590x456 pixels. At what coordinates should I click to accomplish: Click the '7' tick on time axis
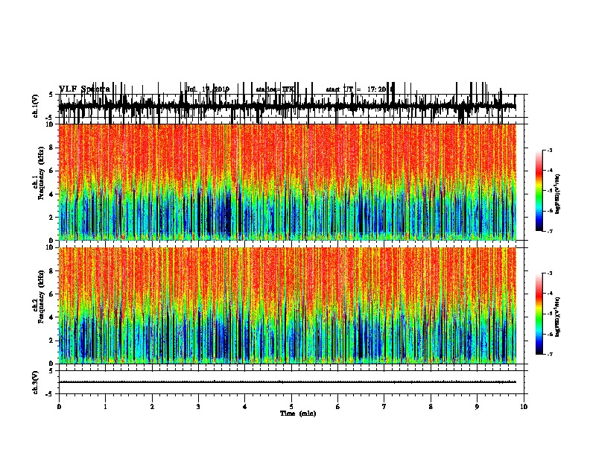(x=384, y=407)
